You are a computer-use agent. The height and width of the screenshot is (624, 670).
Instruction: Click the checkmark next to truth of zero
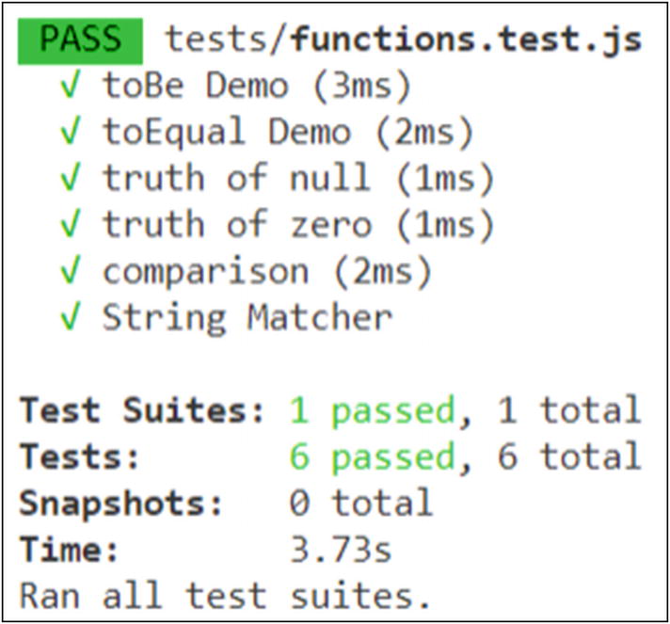click(x=71, y=225)
